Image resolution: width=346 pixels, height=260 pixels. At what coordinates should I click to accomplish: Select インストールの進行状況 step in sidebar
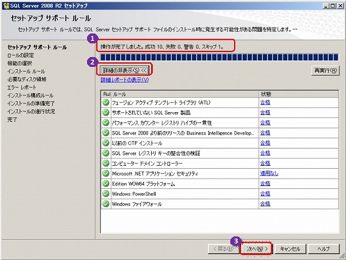pyautogui.click(x=31, y=112)
